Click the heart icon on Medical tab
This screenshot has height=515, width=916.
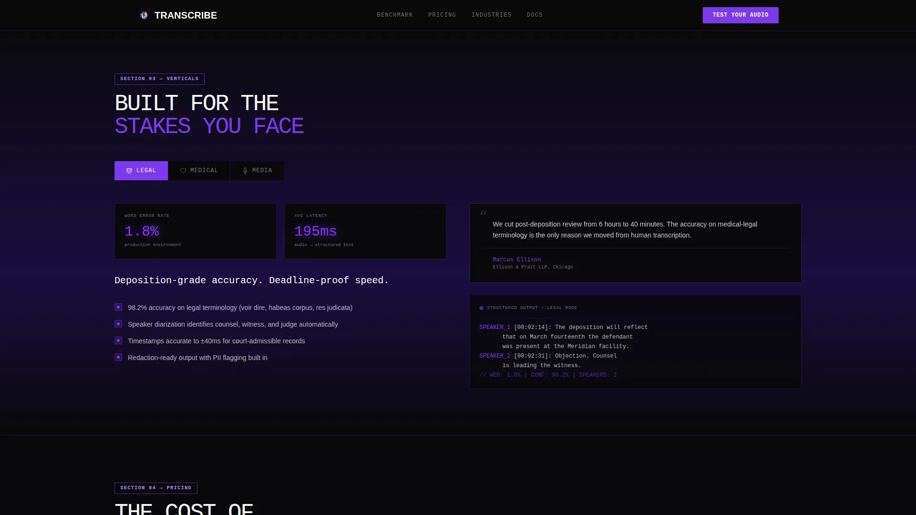click(x=183, y=171)
